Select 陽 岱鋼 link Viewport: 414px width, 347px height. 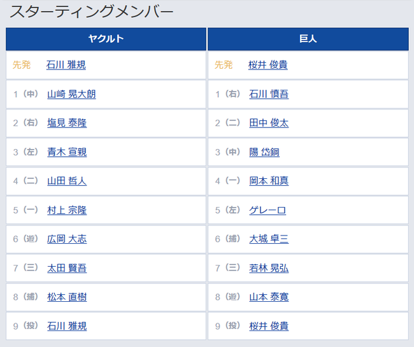(264, 152)
